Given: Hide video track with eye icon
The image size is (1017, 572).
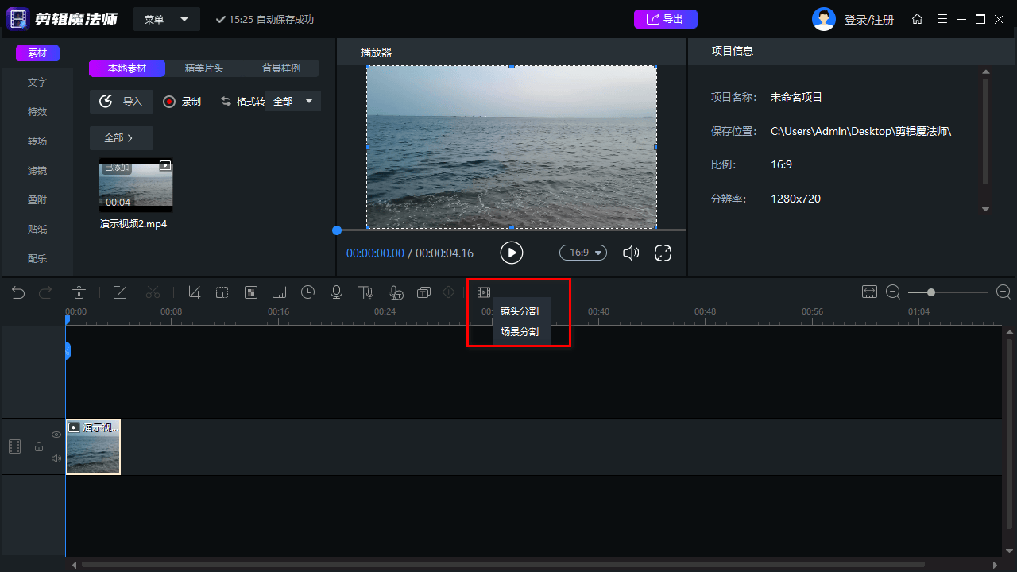Looking at the screenshot, I should (x=56, y=435).
